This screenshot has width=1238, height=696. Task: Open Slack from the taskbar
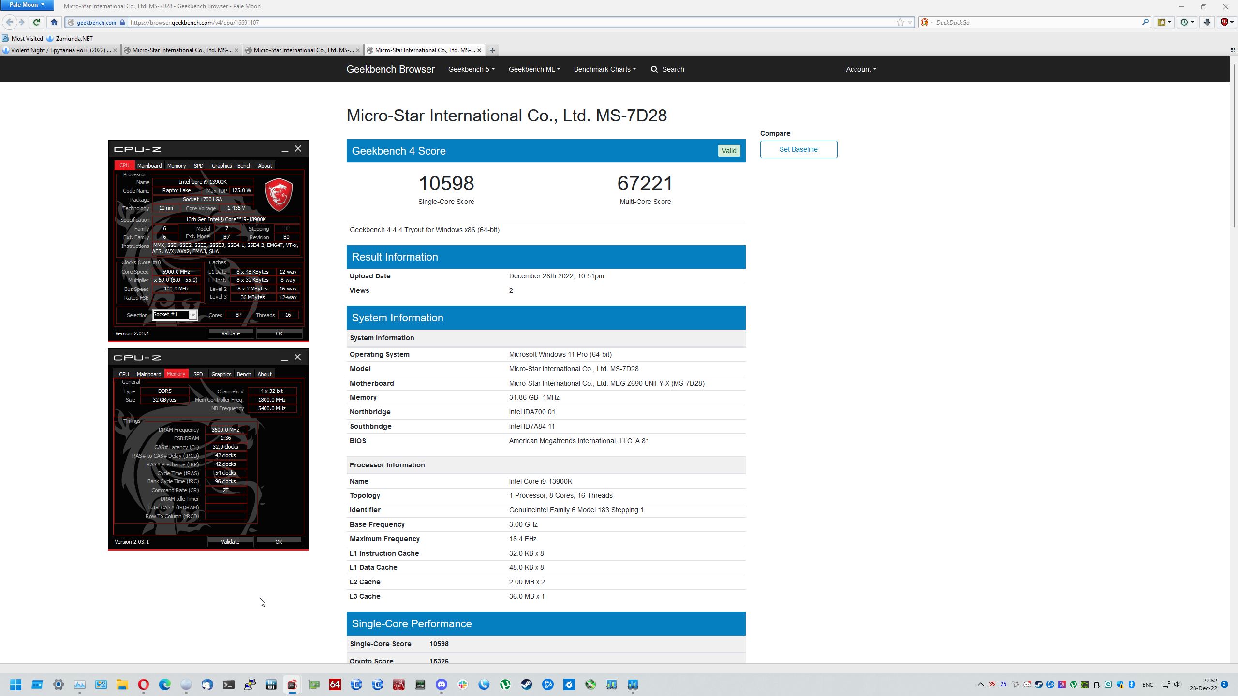tap(463, 684)
